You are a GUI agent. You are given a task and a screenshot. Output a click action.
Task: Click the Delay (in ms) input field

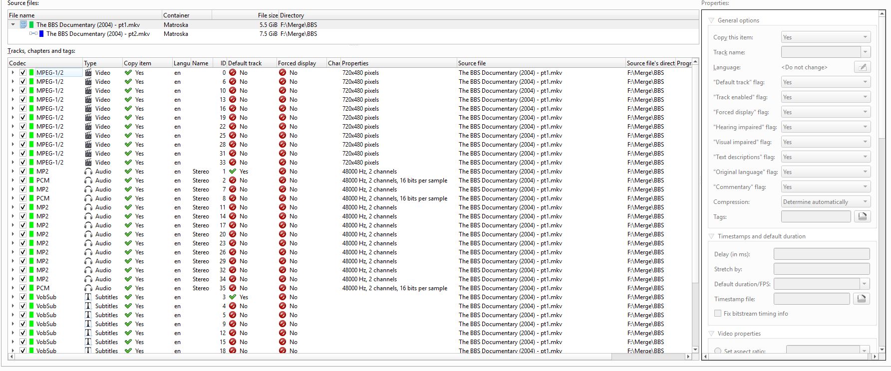point(821,254)
